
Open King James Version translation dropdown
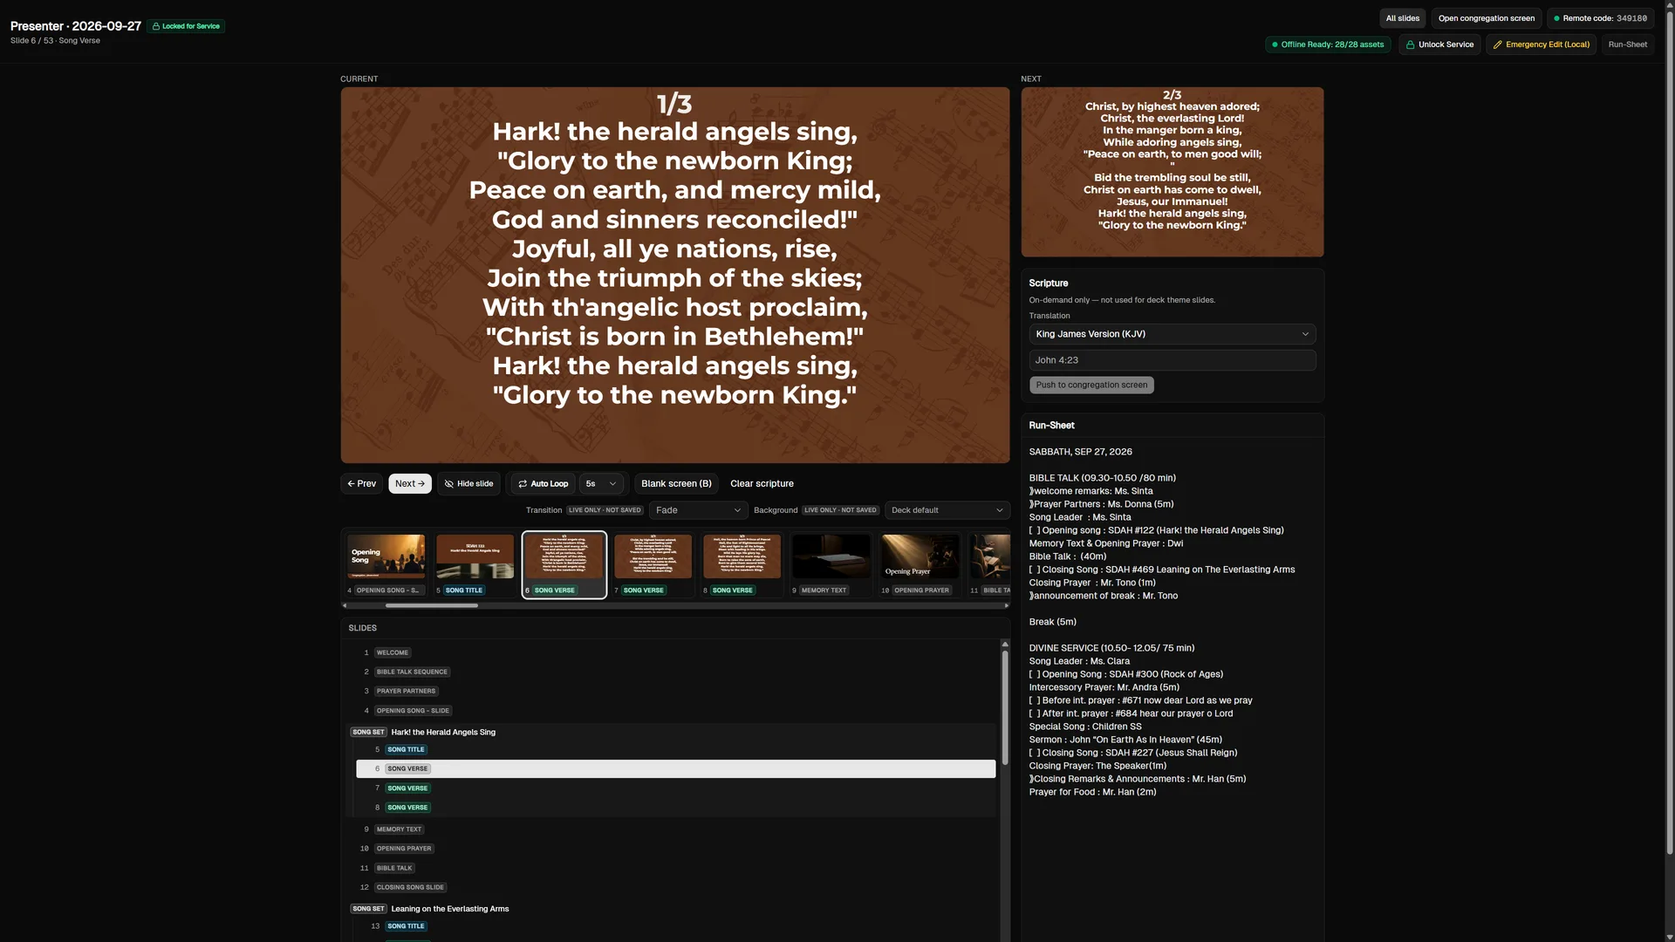(1172, 334)
